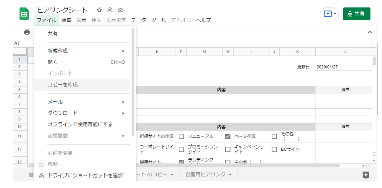Image resolution: width=382 pixels, height=188 pixels.
Task: Select row 5 header
Action: click(20, 90)
